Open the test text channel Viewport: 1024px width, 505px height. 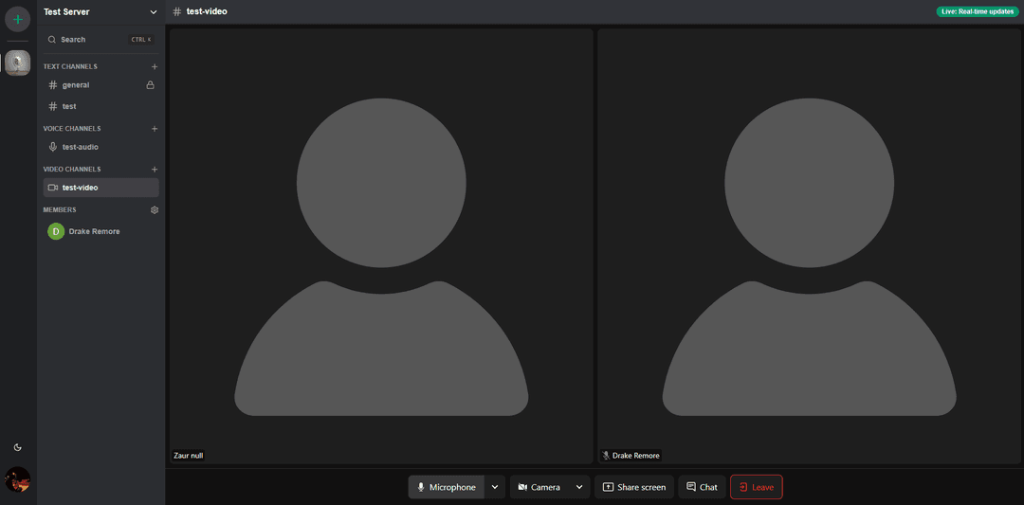(101, 106)
